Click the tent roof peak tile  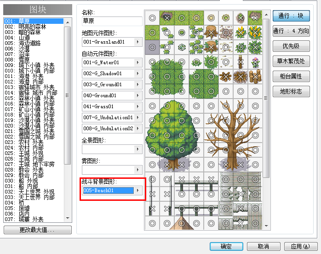click(x=182, y=223)
